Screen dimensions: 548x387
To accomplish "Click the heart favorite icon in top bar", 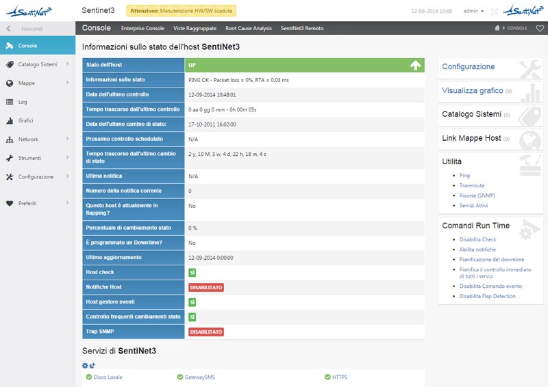I will click(540, 28).
